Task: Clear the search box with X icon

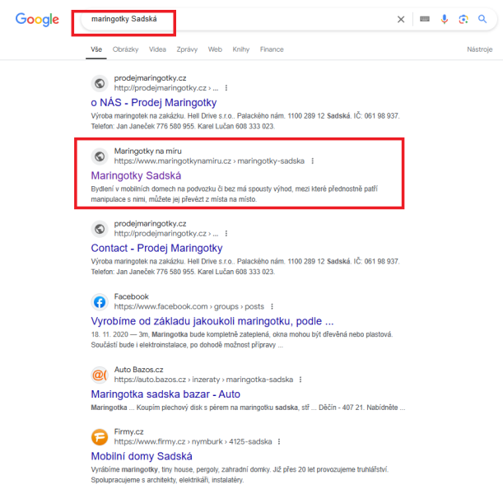Action: tap(401, 20)
